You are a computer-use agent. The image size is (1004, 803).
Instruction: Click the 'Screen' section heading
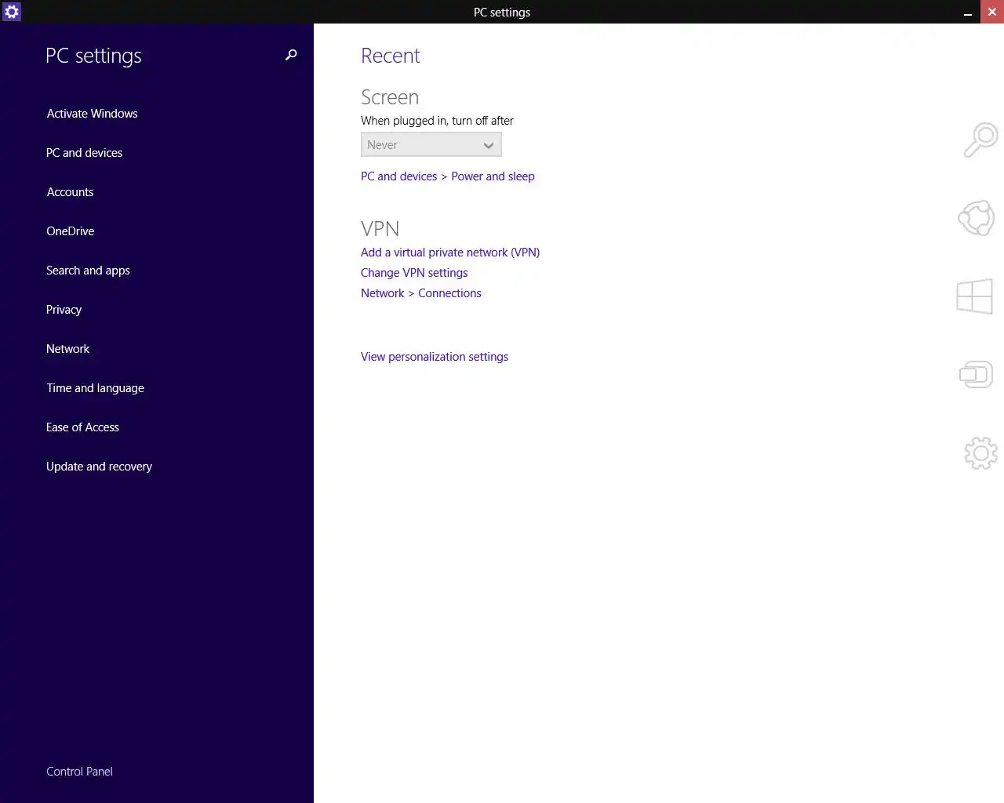[390, 97]
